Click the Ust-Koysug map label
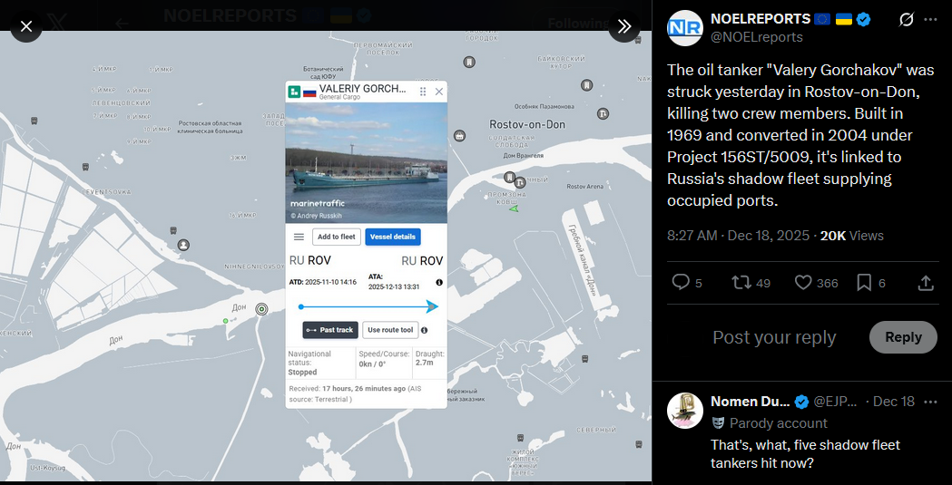Viewport: 952px width, 485px height. [x=47, y=468]
